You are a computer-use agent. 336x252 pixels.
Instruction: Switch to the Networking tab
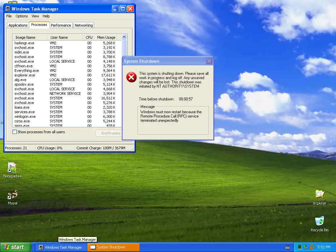tap(84, 25)
